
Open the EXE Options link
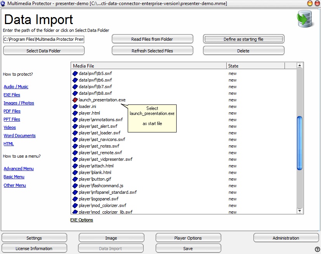coord(82,220)
